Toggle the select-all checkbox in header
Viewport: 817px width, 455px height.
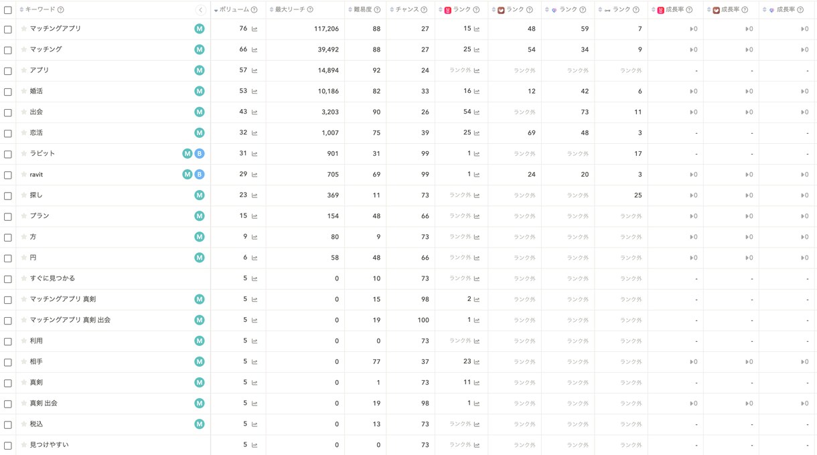tap(8, 10)
